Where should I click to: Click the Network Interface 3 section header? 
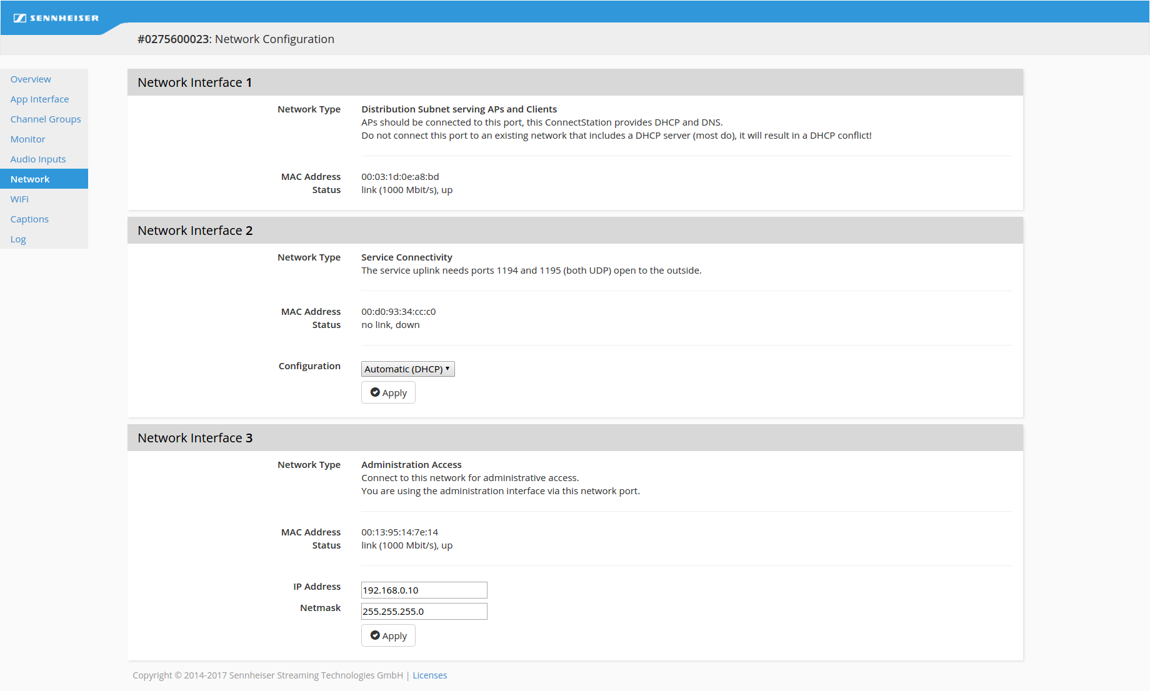coord(195,438)
